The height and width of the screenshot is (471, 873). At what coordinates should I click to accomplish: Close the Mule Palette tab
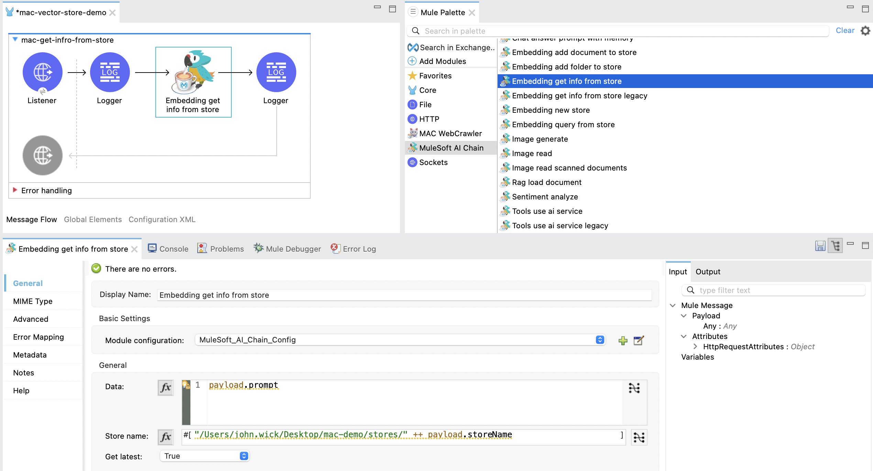[472, 13]
